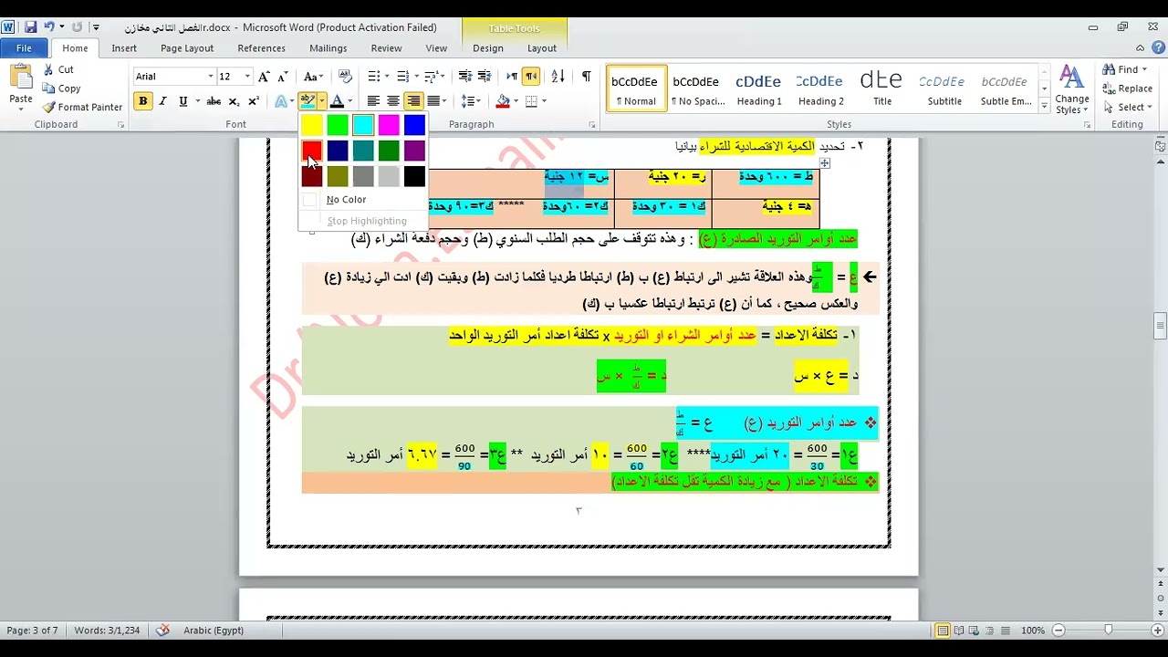Click the Replace button
1168x657 pixels.
tap(1128, 89)
